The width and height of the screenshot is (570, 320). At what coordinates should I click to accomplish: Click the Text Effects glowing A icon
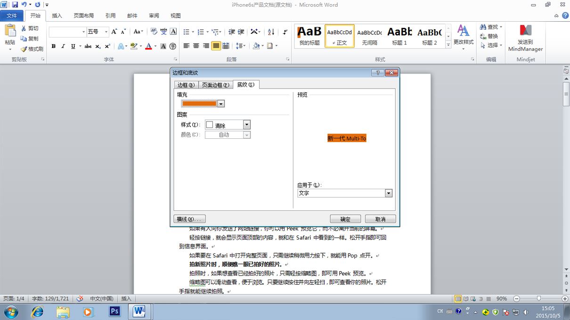(x=121, y=46)
